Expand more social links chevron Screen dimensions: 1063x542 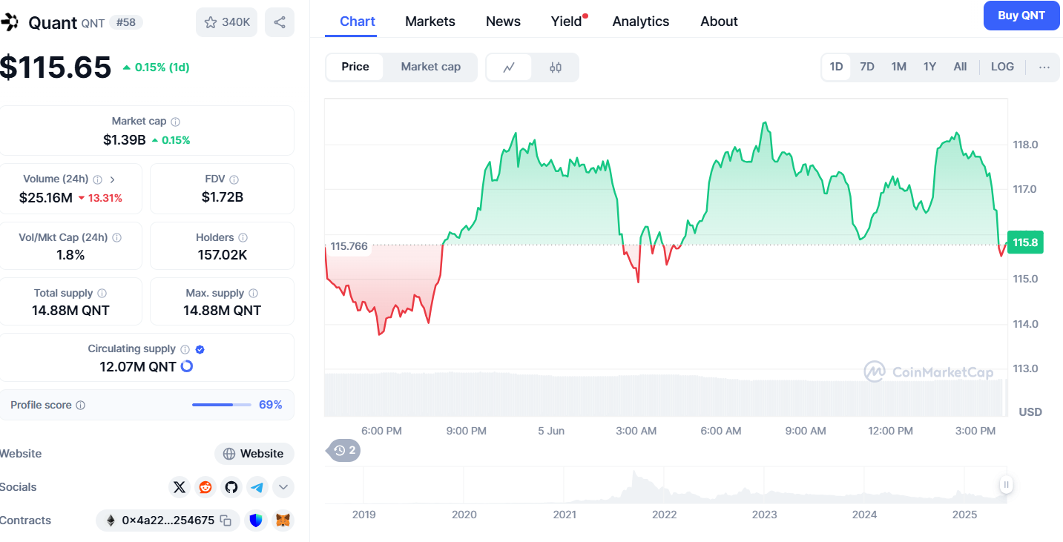click(283, 487)
